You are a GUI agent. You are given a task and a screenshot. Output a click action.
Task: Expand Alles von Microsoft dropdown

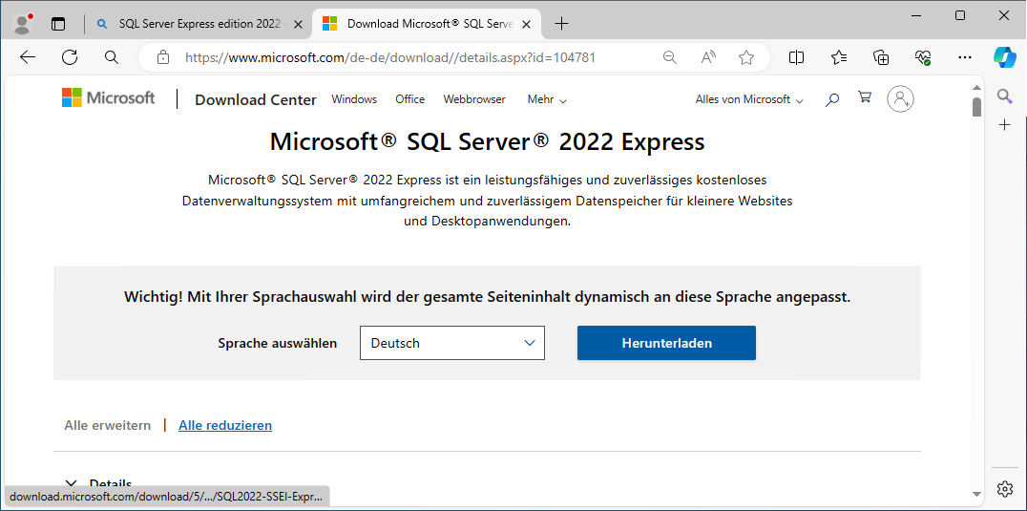tap(749, 99)
